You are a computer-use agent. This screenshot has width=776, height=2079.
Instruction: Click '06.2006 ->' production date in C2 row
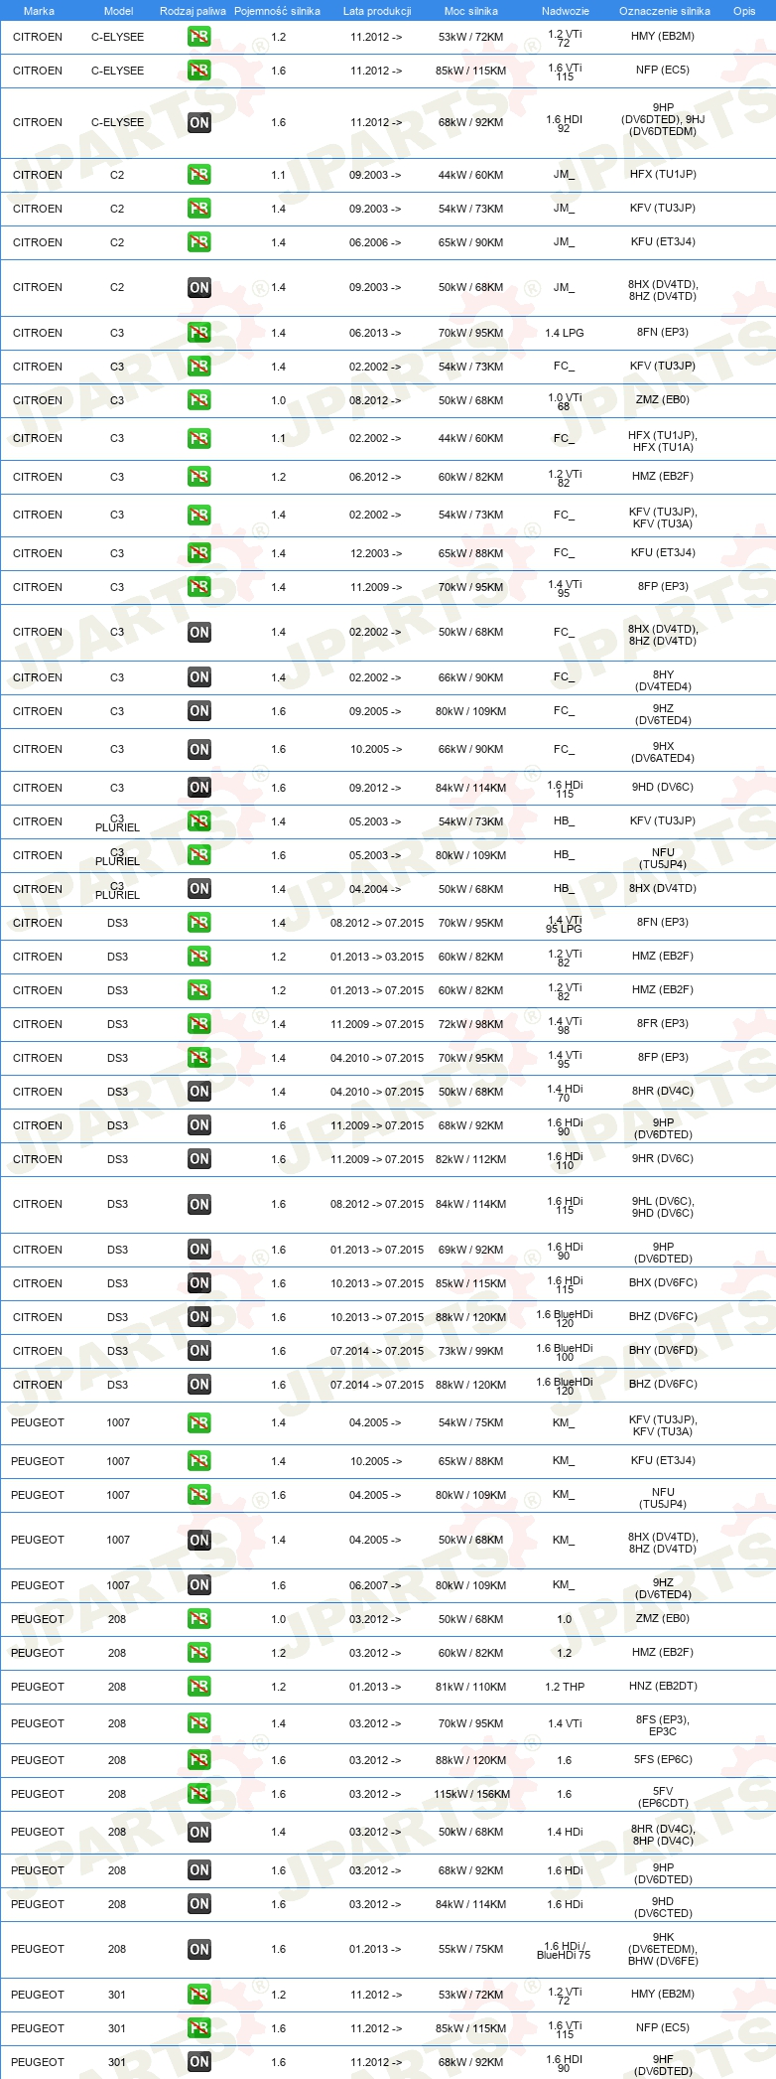(x=375, y=242)
